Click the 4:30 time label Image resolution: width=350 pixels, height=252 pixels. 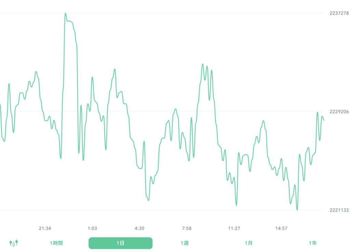click(139, 228)
